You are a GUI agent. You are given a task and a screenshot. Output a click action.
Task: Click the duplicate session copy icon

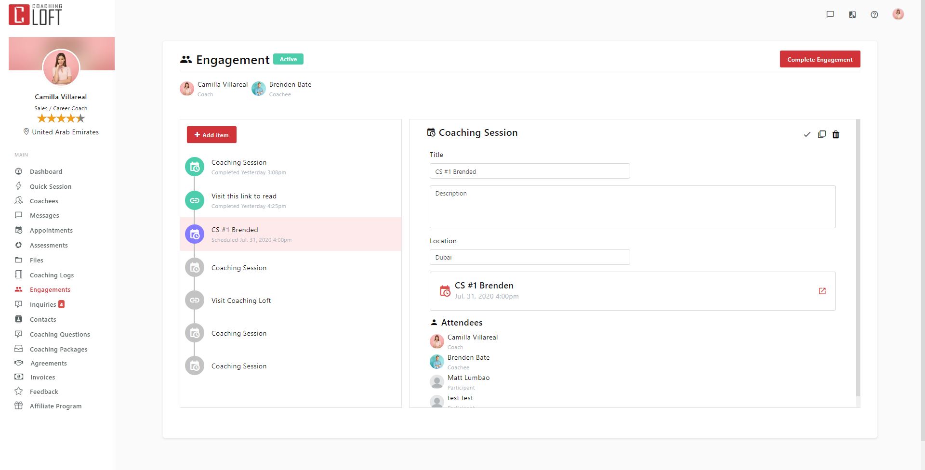tap(822, 135)
